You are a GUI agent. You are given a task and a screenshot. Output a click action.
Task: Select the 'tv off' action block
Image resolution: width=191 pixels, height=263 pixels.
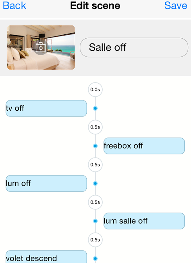click(x=46, y=108)
